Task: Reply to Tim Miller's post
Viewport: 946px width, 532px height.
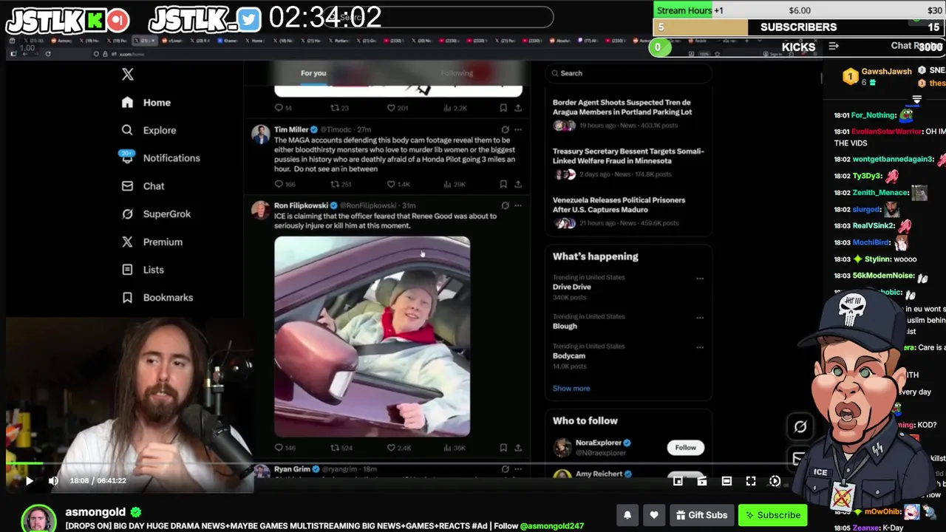Action: tap(285, 184)
